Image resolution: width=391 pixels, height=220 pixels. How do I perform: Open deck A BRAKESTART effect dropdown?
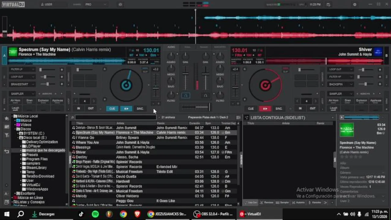tap(22, 84)
